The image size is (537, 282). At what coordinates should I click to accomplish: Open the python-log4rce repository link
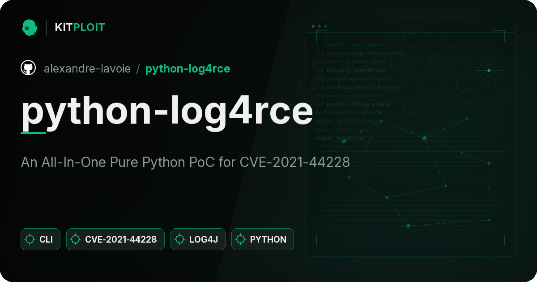[188, 68]
